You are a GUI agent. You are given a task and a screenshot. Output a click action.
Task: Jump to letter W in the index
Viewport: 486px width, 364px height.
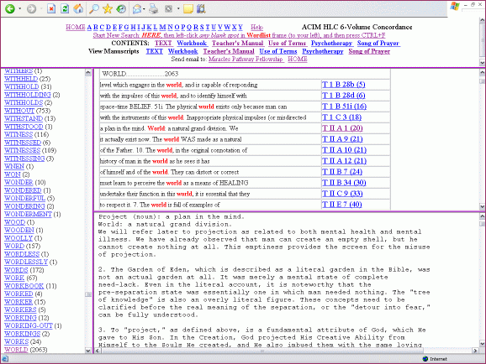pos(227,27)
